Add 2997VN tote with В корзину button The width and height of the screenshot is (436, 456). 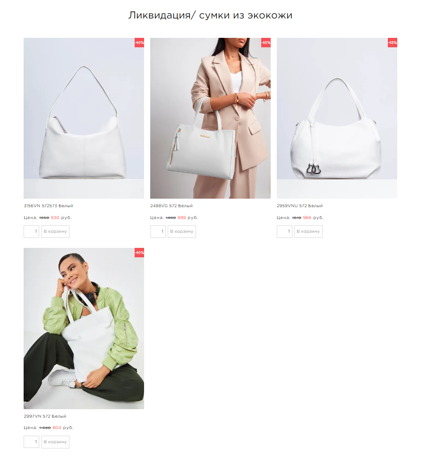55,442
